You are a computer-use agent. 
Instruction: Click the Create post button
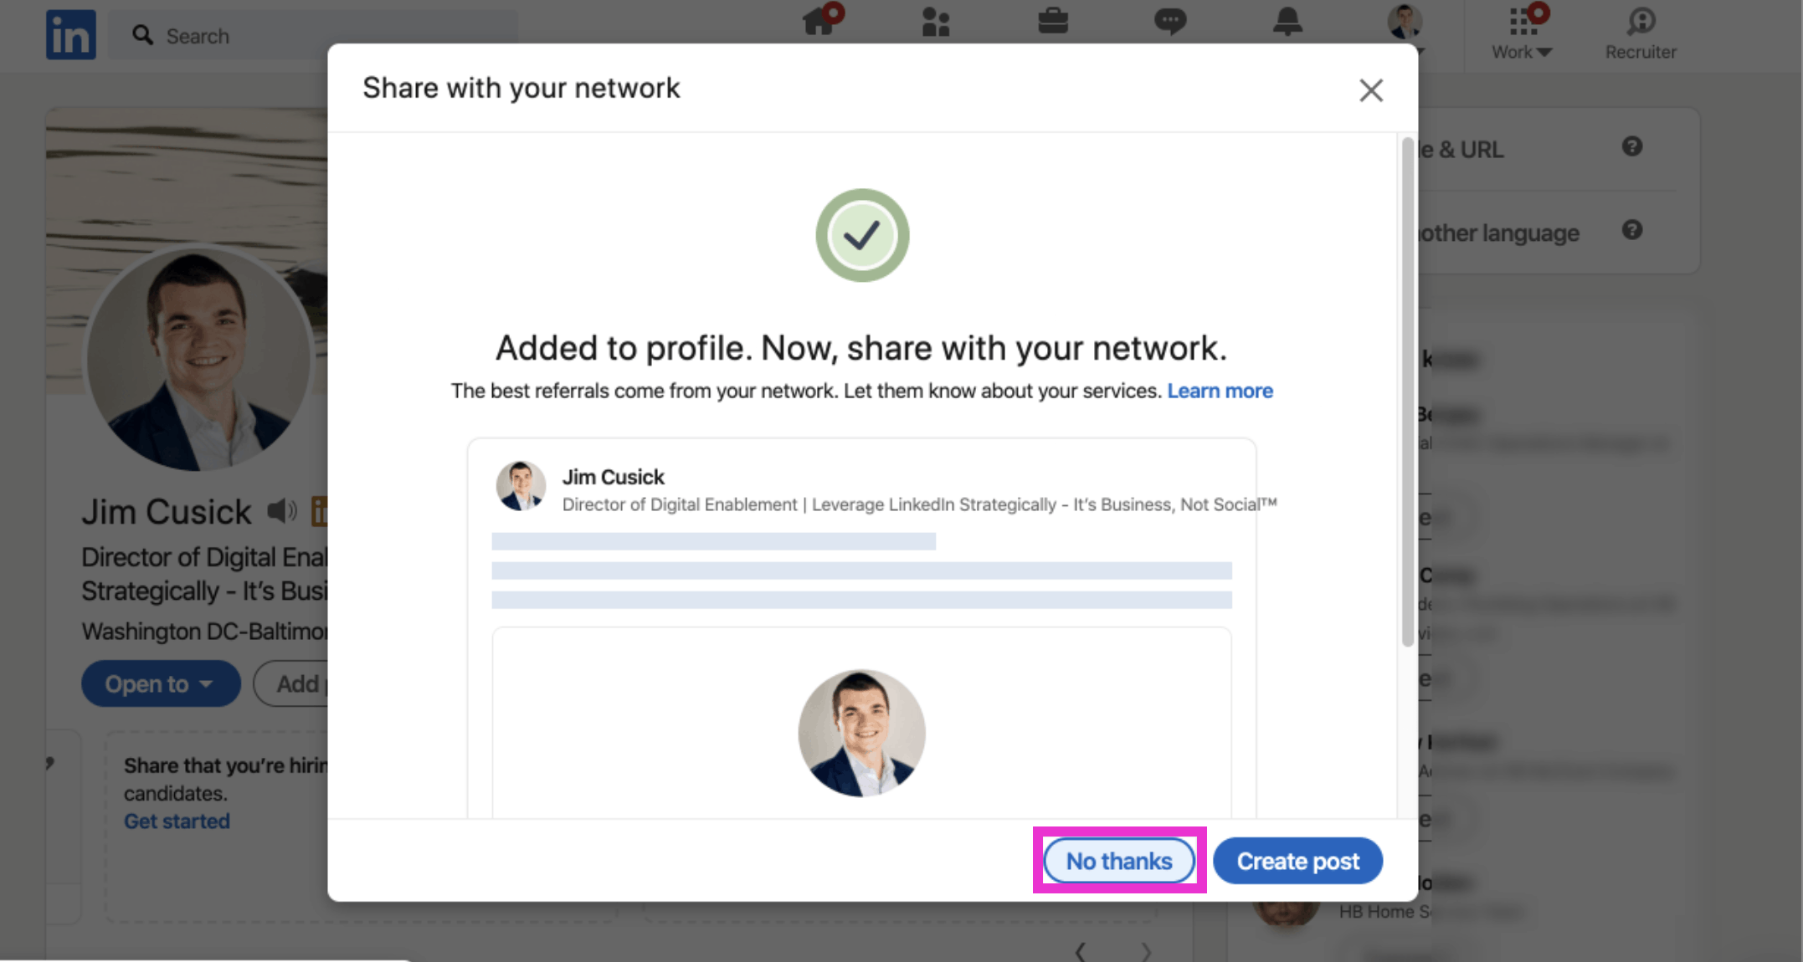coord(1297,861)
